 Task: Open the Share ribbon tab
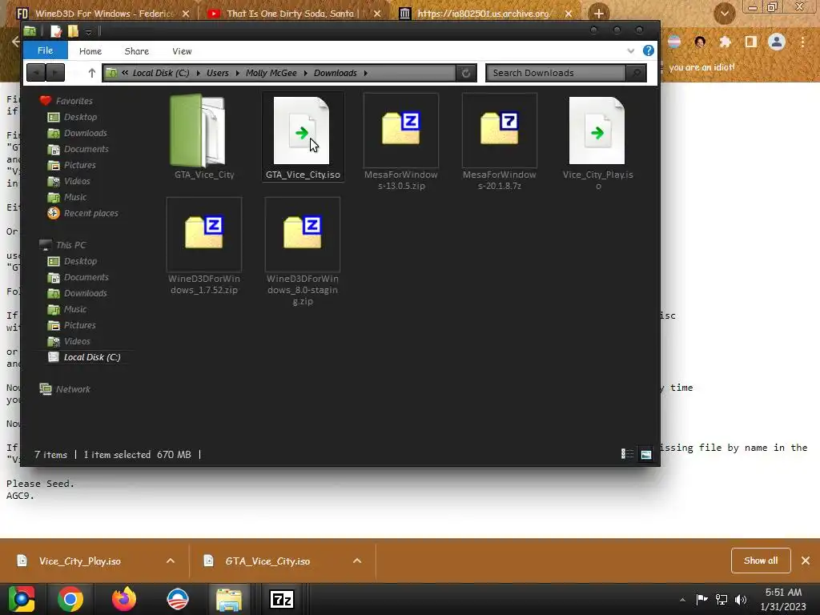[136, 51]
